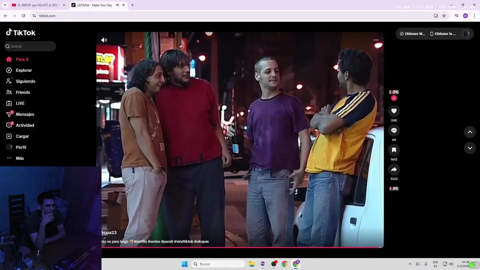Click the TikTok logo
Image resolution: width=480 pixels, height=270 pixels.
click(x=21, y=33)
